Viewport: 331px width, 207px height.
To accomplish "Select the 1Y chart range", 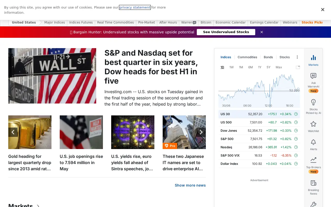I will (260, 67).
